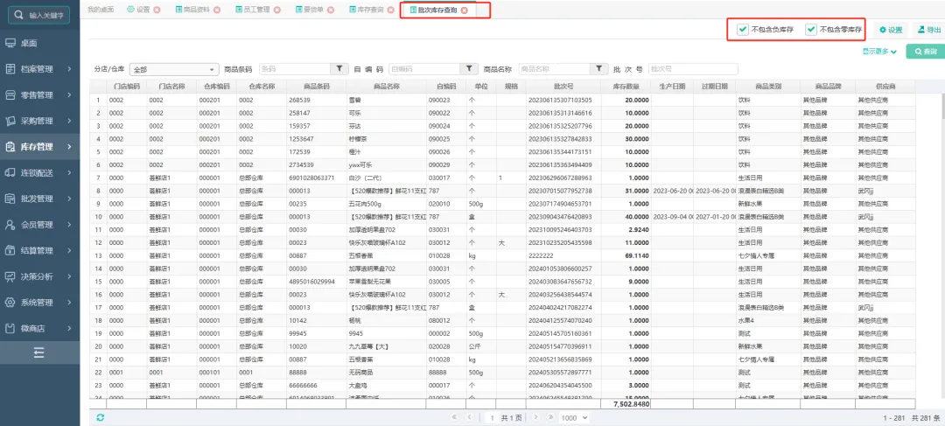Collapse the sidebar using hamburger icon
The height and width of the screenshot is (426, 945).
[39, 353]
